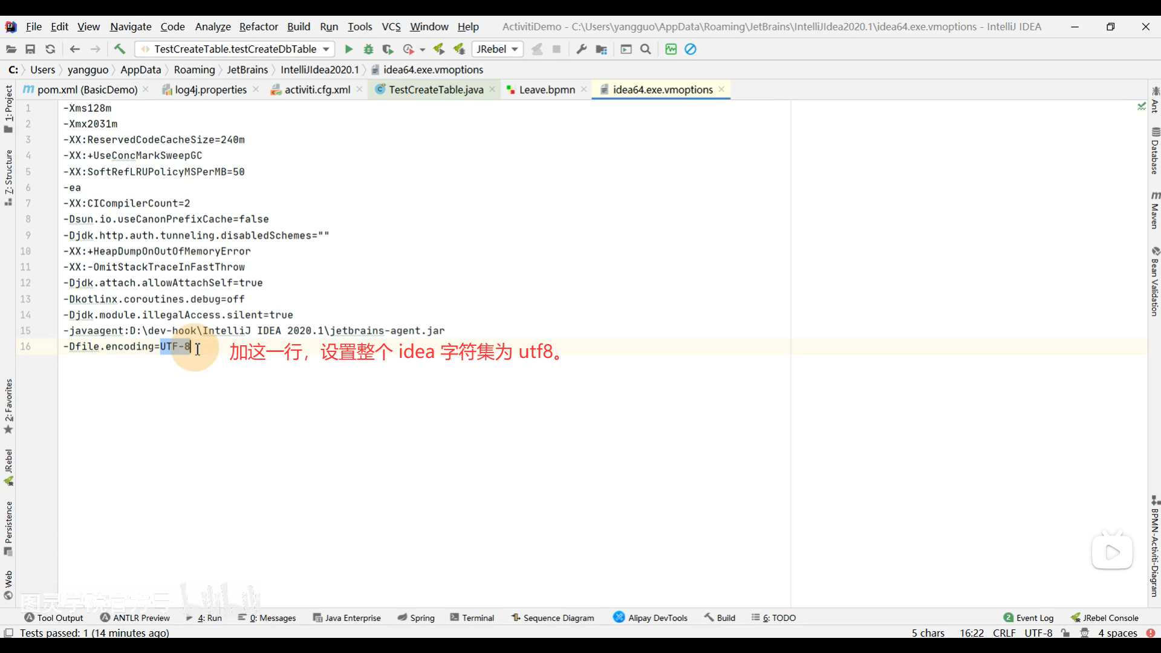Open Settings via the wrench icon
The width and height of the screenshot is (1161, 653).
point(581,49)
